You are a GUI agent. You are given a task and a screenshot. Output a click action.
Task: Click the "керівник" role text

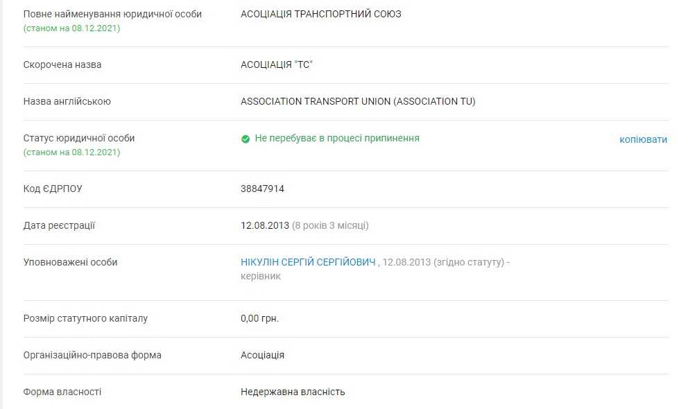[261, 276]
